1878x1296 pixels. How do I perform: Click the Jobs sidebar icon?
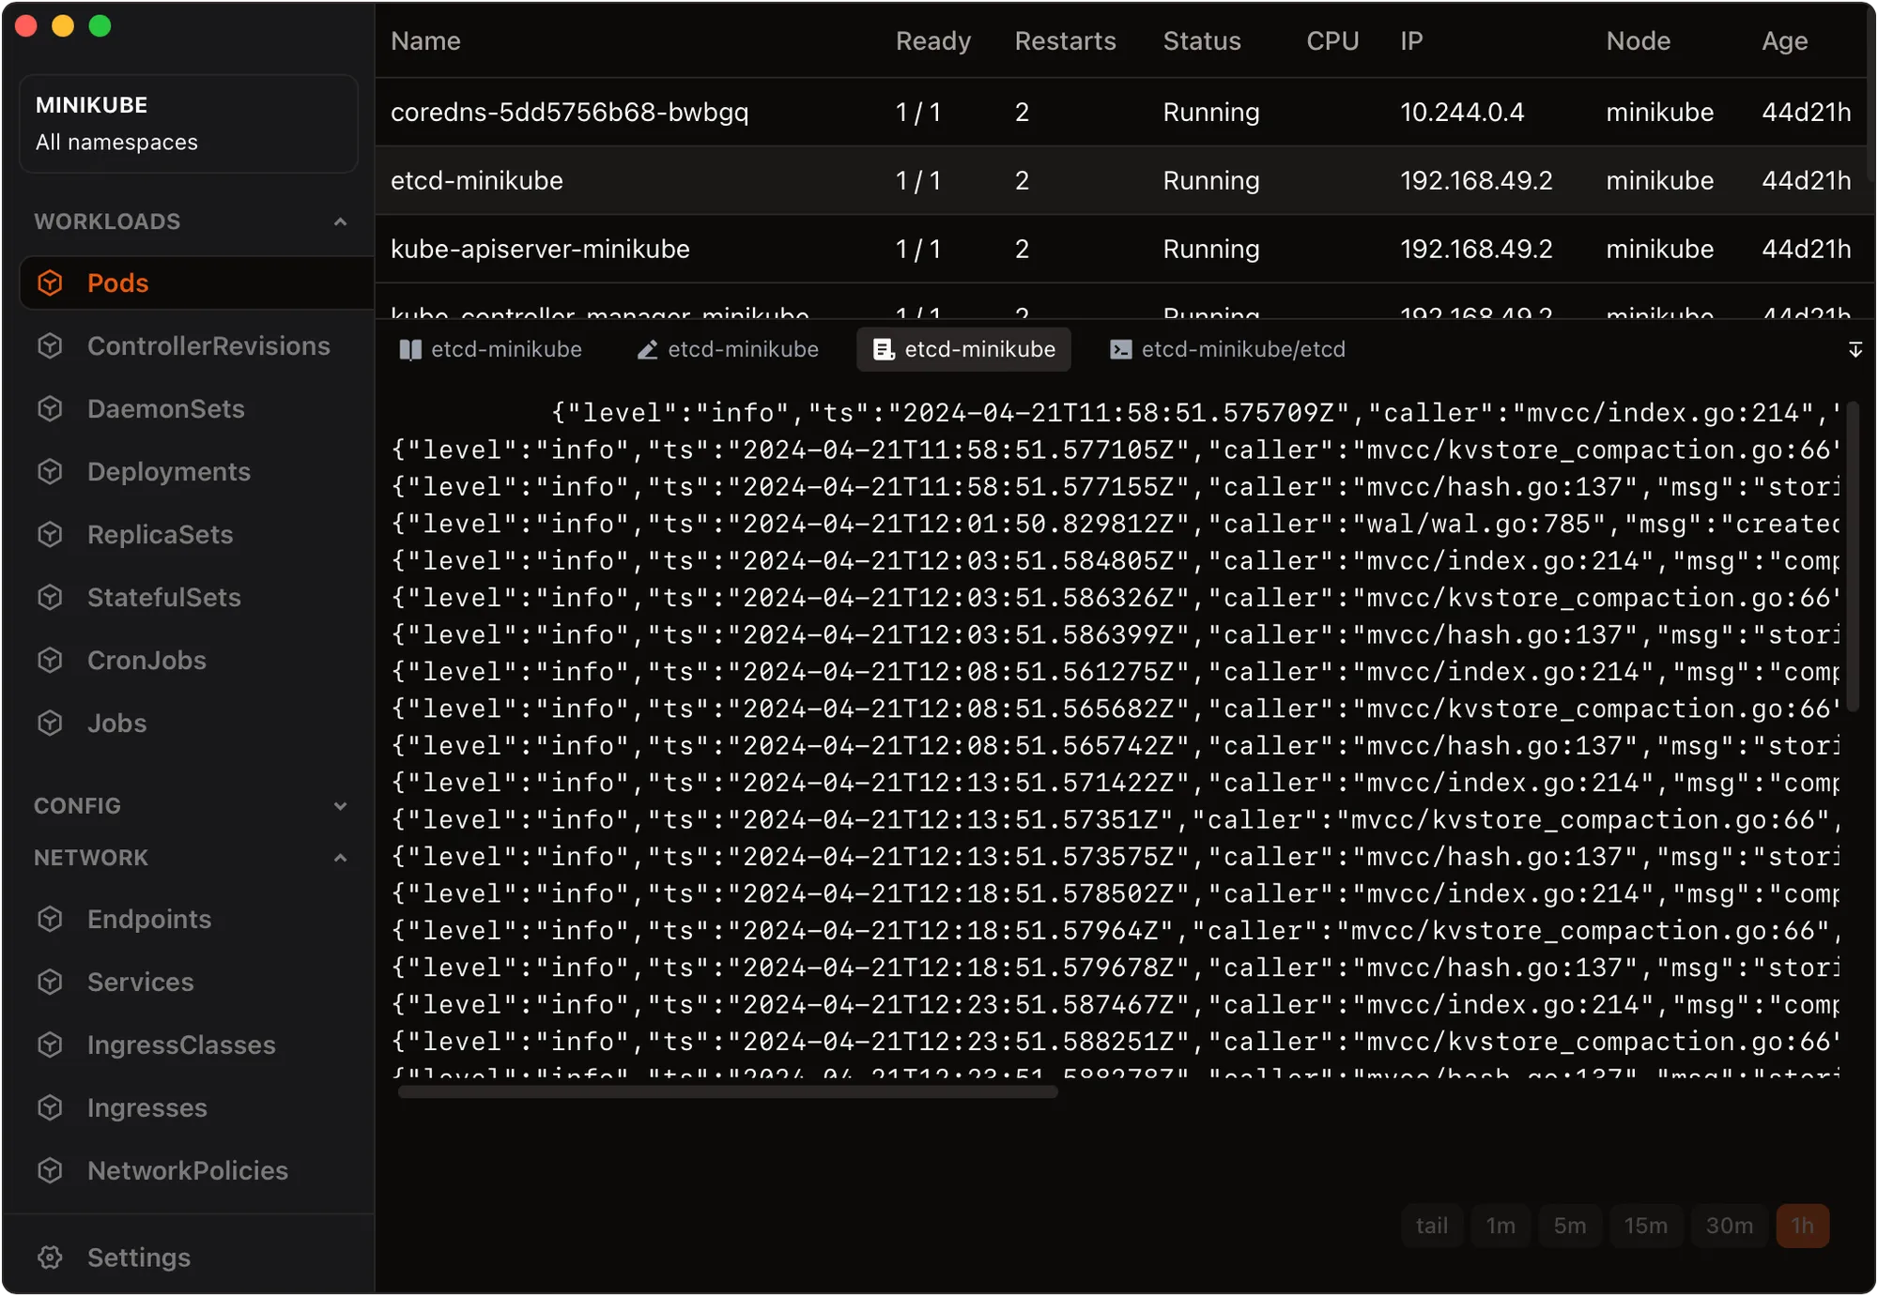click(x=50, y=723)
